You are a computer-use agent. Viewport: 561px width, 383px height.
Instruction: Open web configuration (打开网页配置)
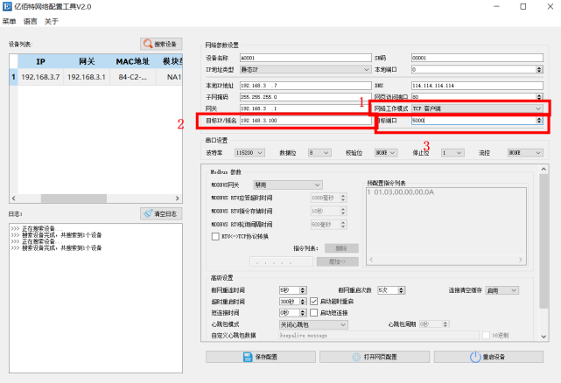pyautogui.click(x=375, y=357)
